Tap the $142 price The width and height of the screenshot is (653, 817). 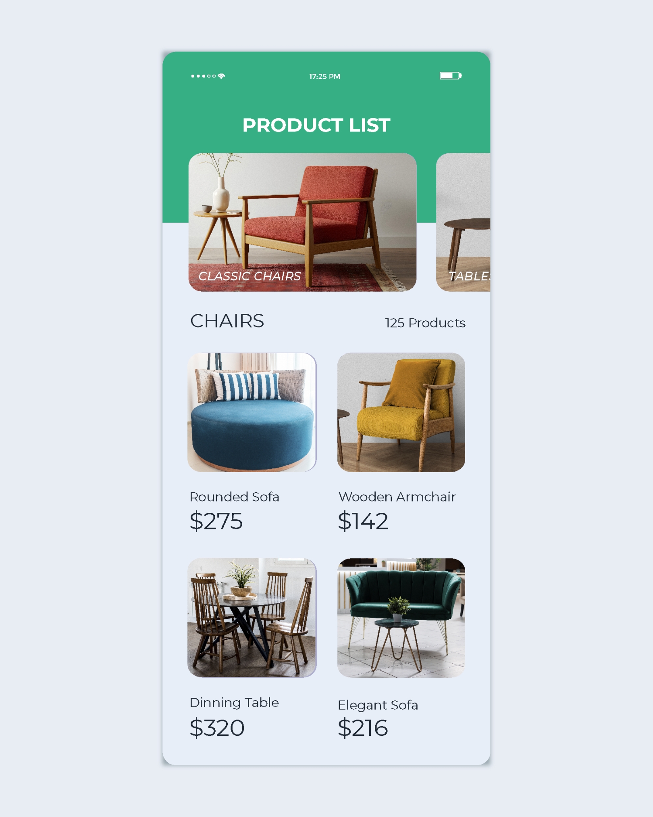coord(363,521)
